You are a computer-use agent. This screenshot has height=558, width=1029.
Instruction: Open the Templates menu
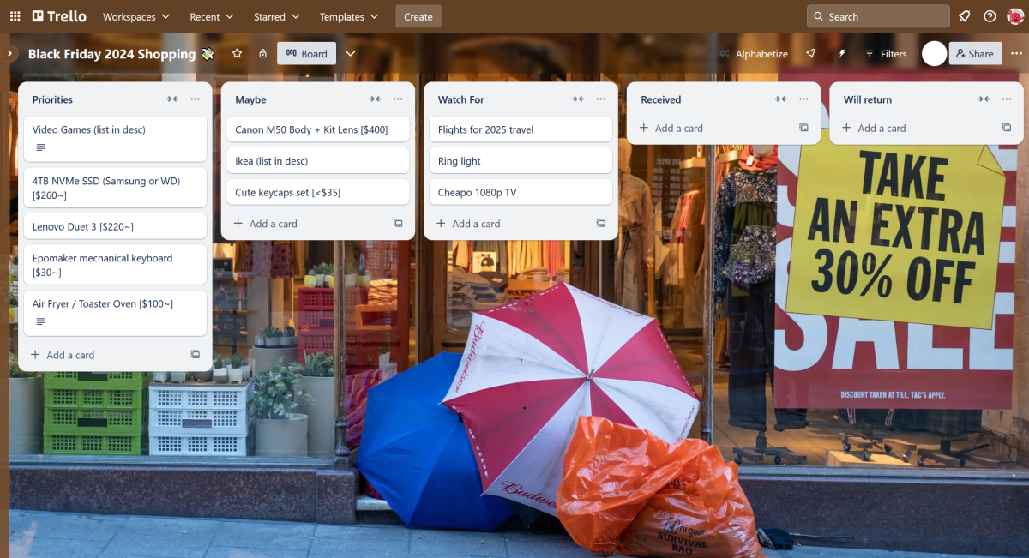click(x=348, y=15)
